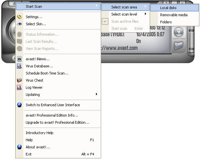The width and height of the screenshot is (200, 159).
Task: Select Schedule Boot-Time Scan...
Action: tap(58, 73)
